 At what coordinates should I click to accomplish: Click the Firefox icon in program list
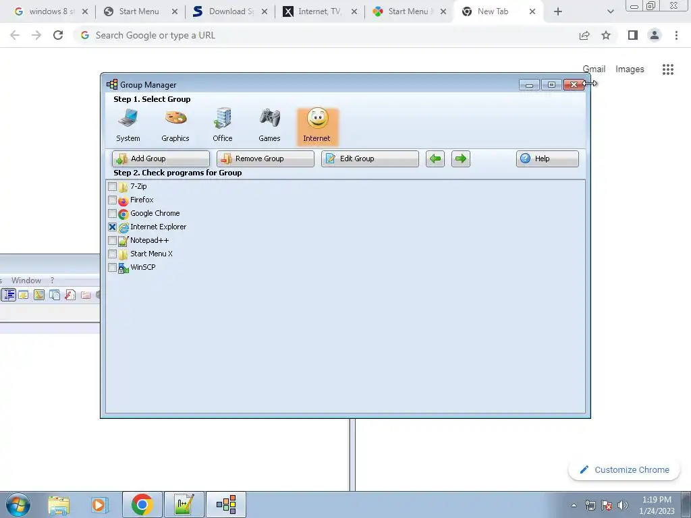pos(123,201)
